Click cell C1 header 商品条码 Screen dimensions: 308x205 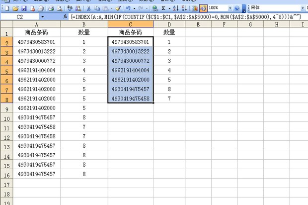coord(131,32)
